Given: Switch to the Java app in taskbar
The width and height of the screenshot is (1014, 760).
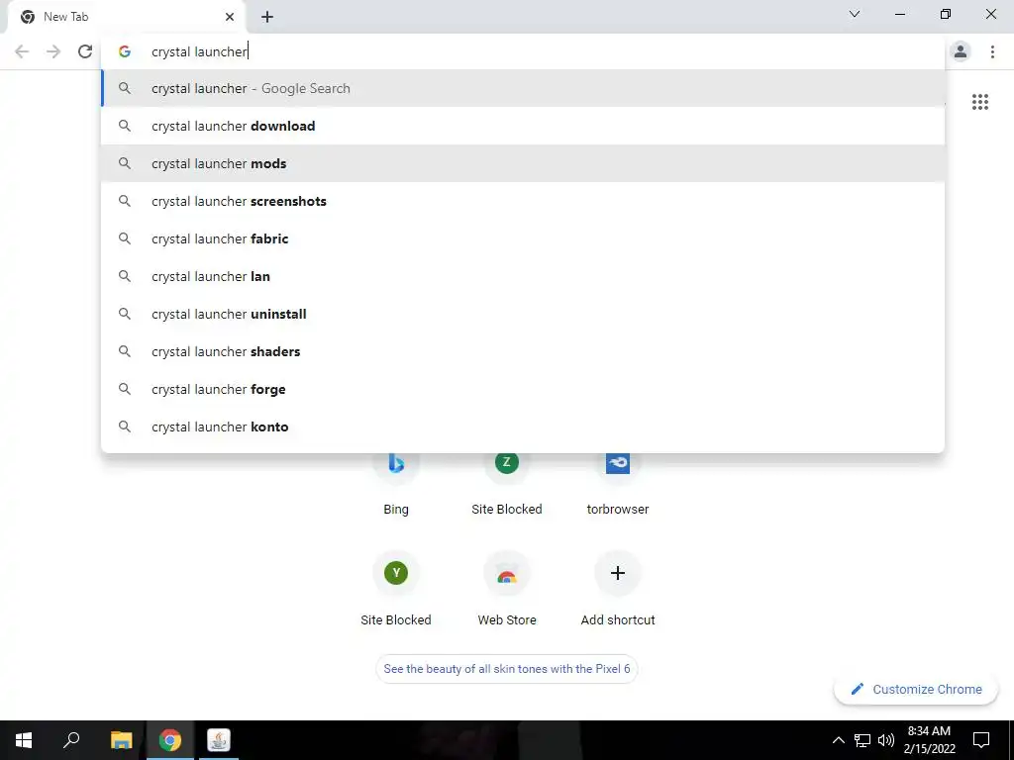Looking at the screenshot, I should pyautogui.click(x=219, y=740).
